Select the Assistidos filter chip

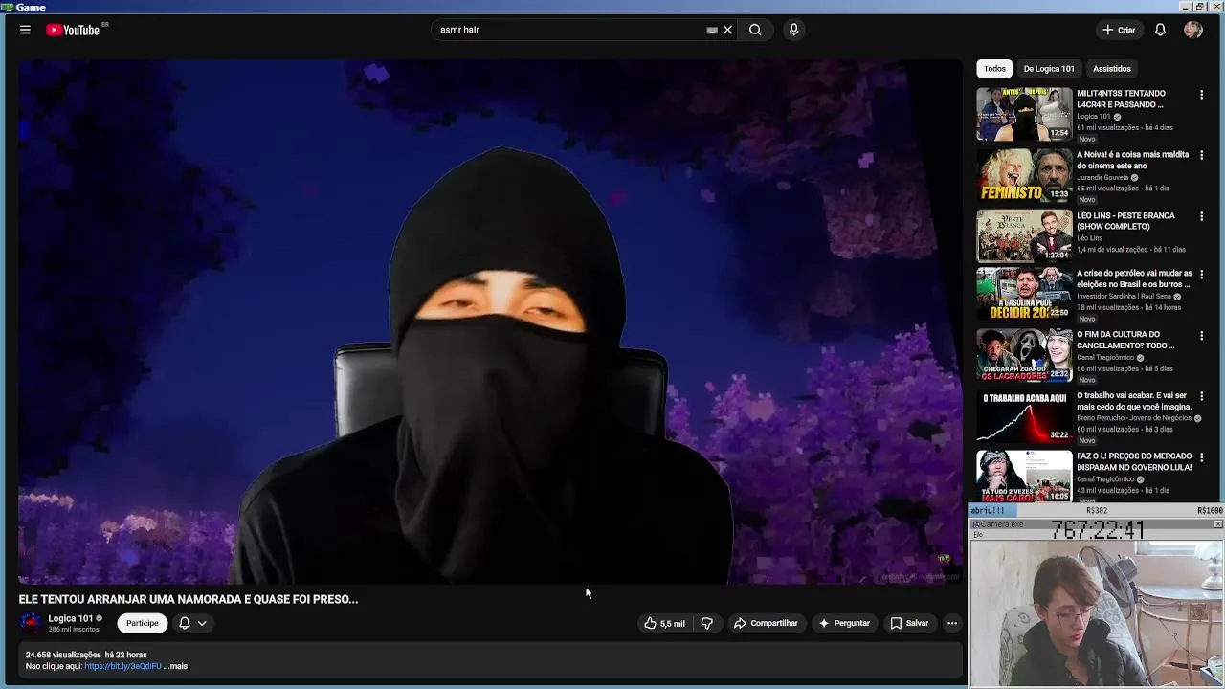coord(1111,68)
